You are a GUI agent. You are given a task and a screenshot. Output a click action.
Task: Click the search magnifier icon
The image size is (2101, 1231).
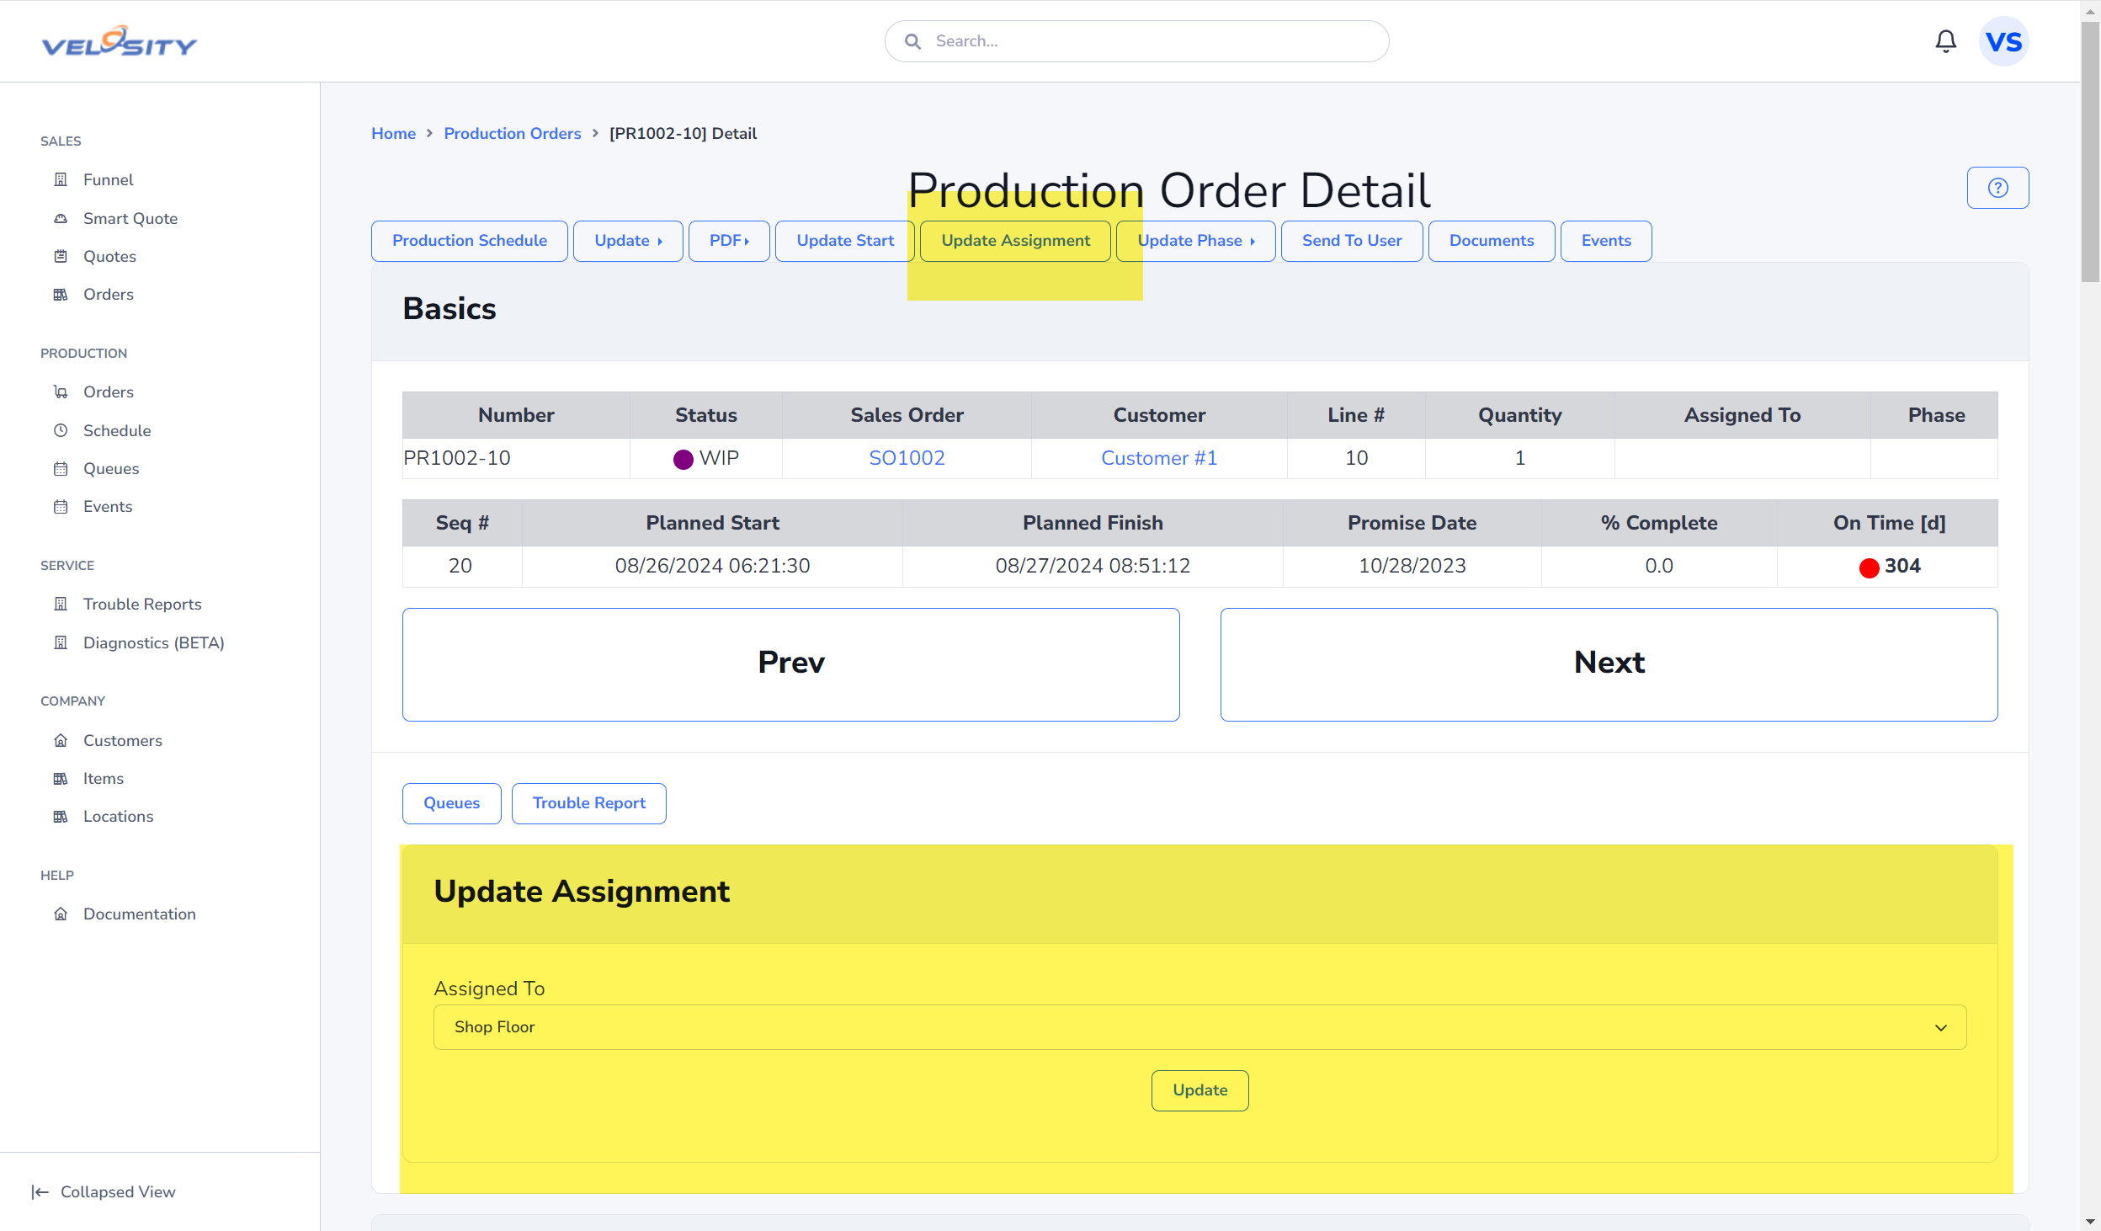coord(912,41)
